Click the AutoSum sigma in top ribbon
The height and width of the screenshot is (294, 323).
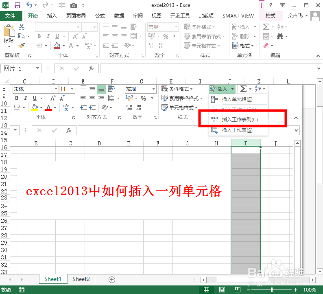pos(266,27)
